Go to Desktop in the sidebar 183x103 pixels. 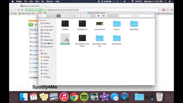pos(47,37)
